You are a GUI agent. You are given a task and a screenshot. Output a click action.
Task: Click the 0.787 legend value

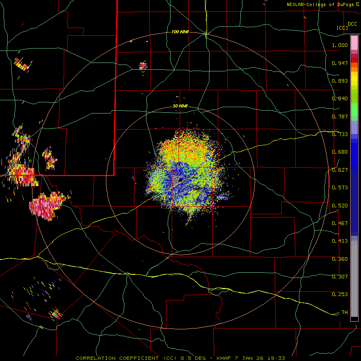(340, 116)
